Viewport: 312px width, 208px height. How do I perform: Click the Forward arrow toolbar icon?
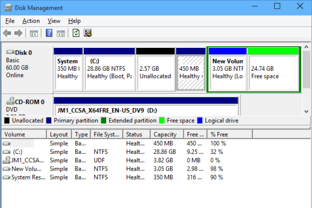pyautogui.click(x=18, y=33)
